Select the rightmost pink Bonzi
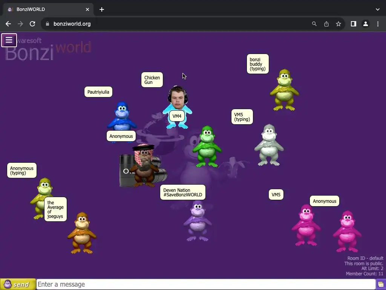386x290 pixels. tap(347, 231)
